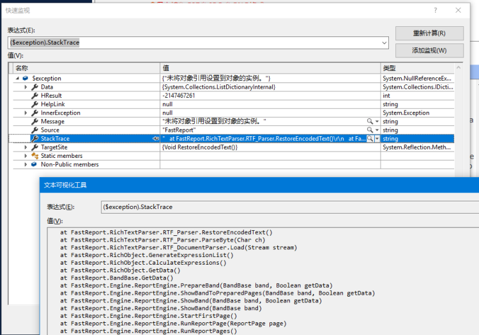Expand the Static members node
Image resolution: width=479 pixels, height=335 pixels.
(26, 156)
